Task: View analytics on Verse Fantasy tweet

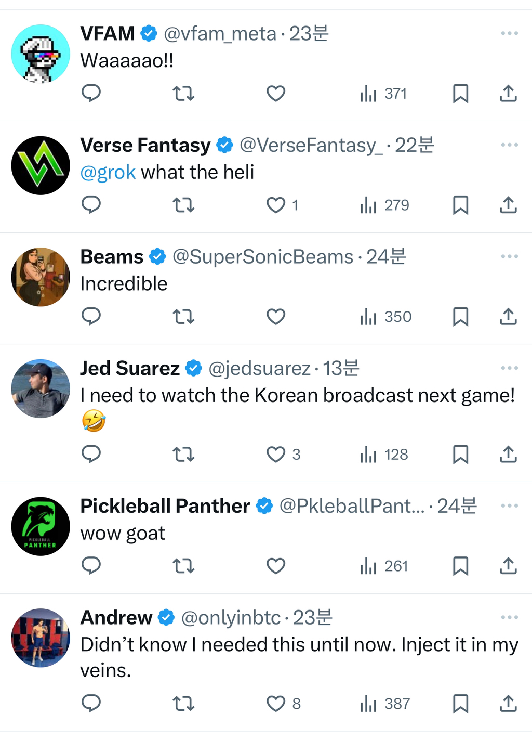Action: point(384,205)
